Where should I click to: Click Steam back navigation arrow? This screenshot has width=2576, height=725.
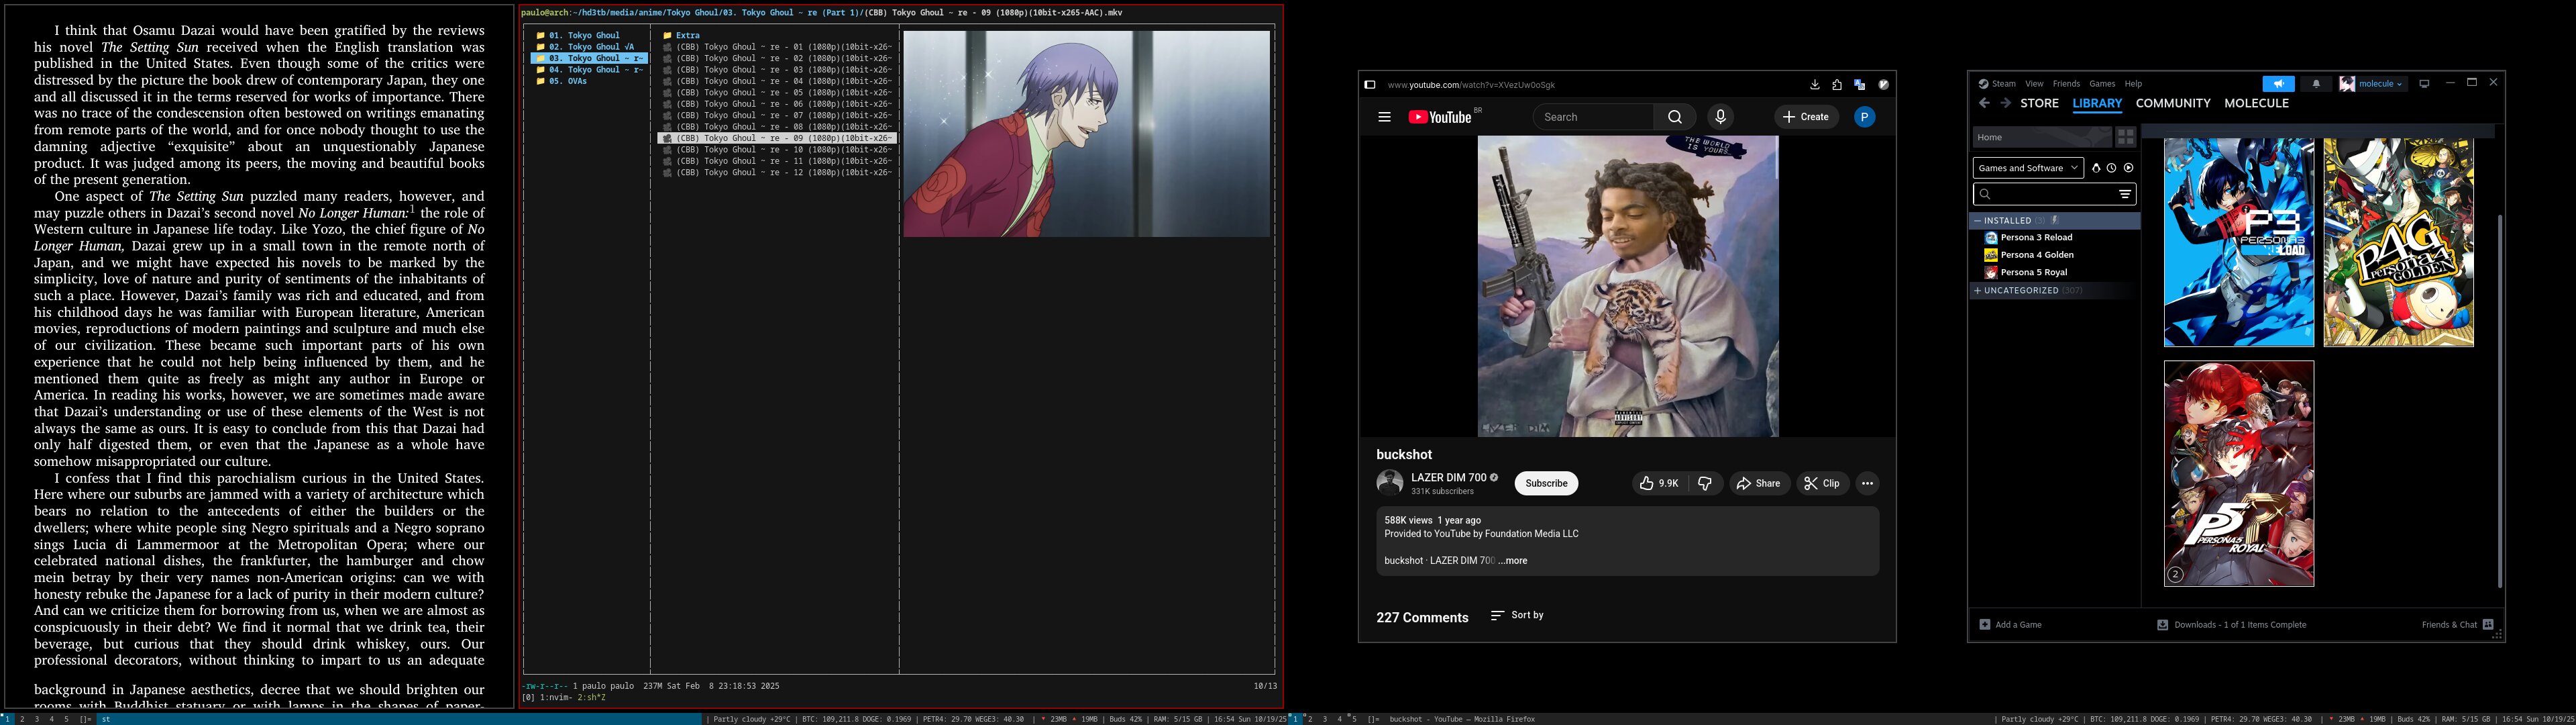click(1984, 103)
